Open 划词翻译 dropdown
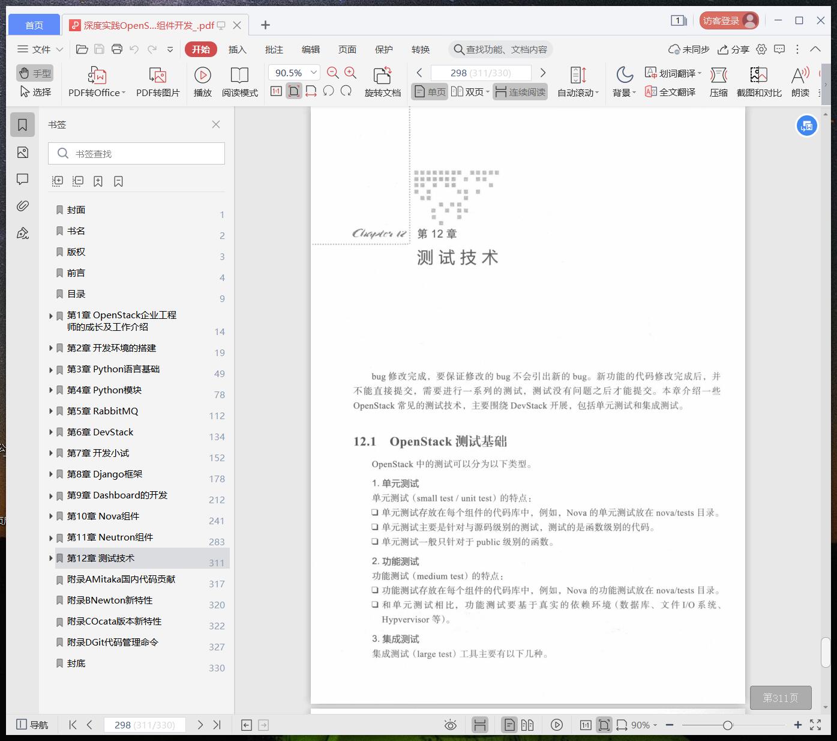837x741 pixels. [673, 73]
